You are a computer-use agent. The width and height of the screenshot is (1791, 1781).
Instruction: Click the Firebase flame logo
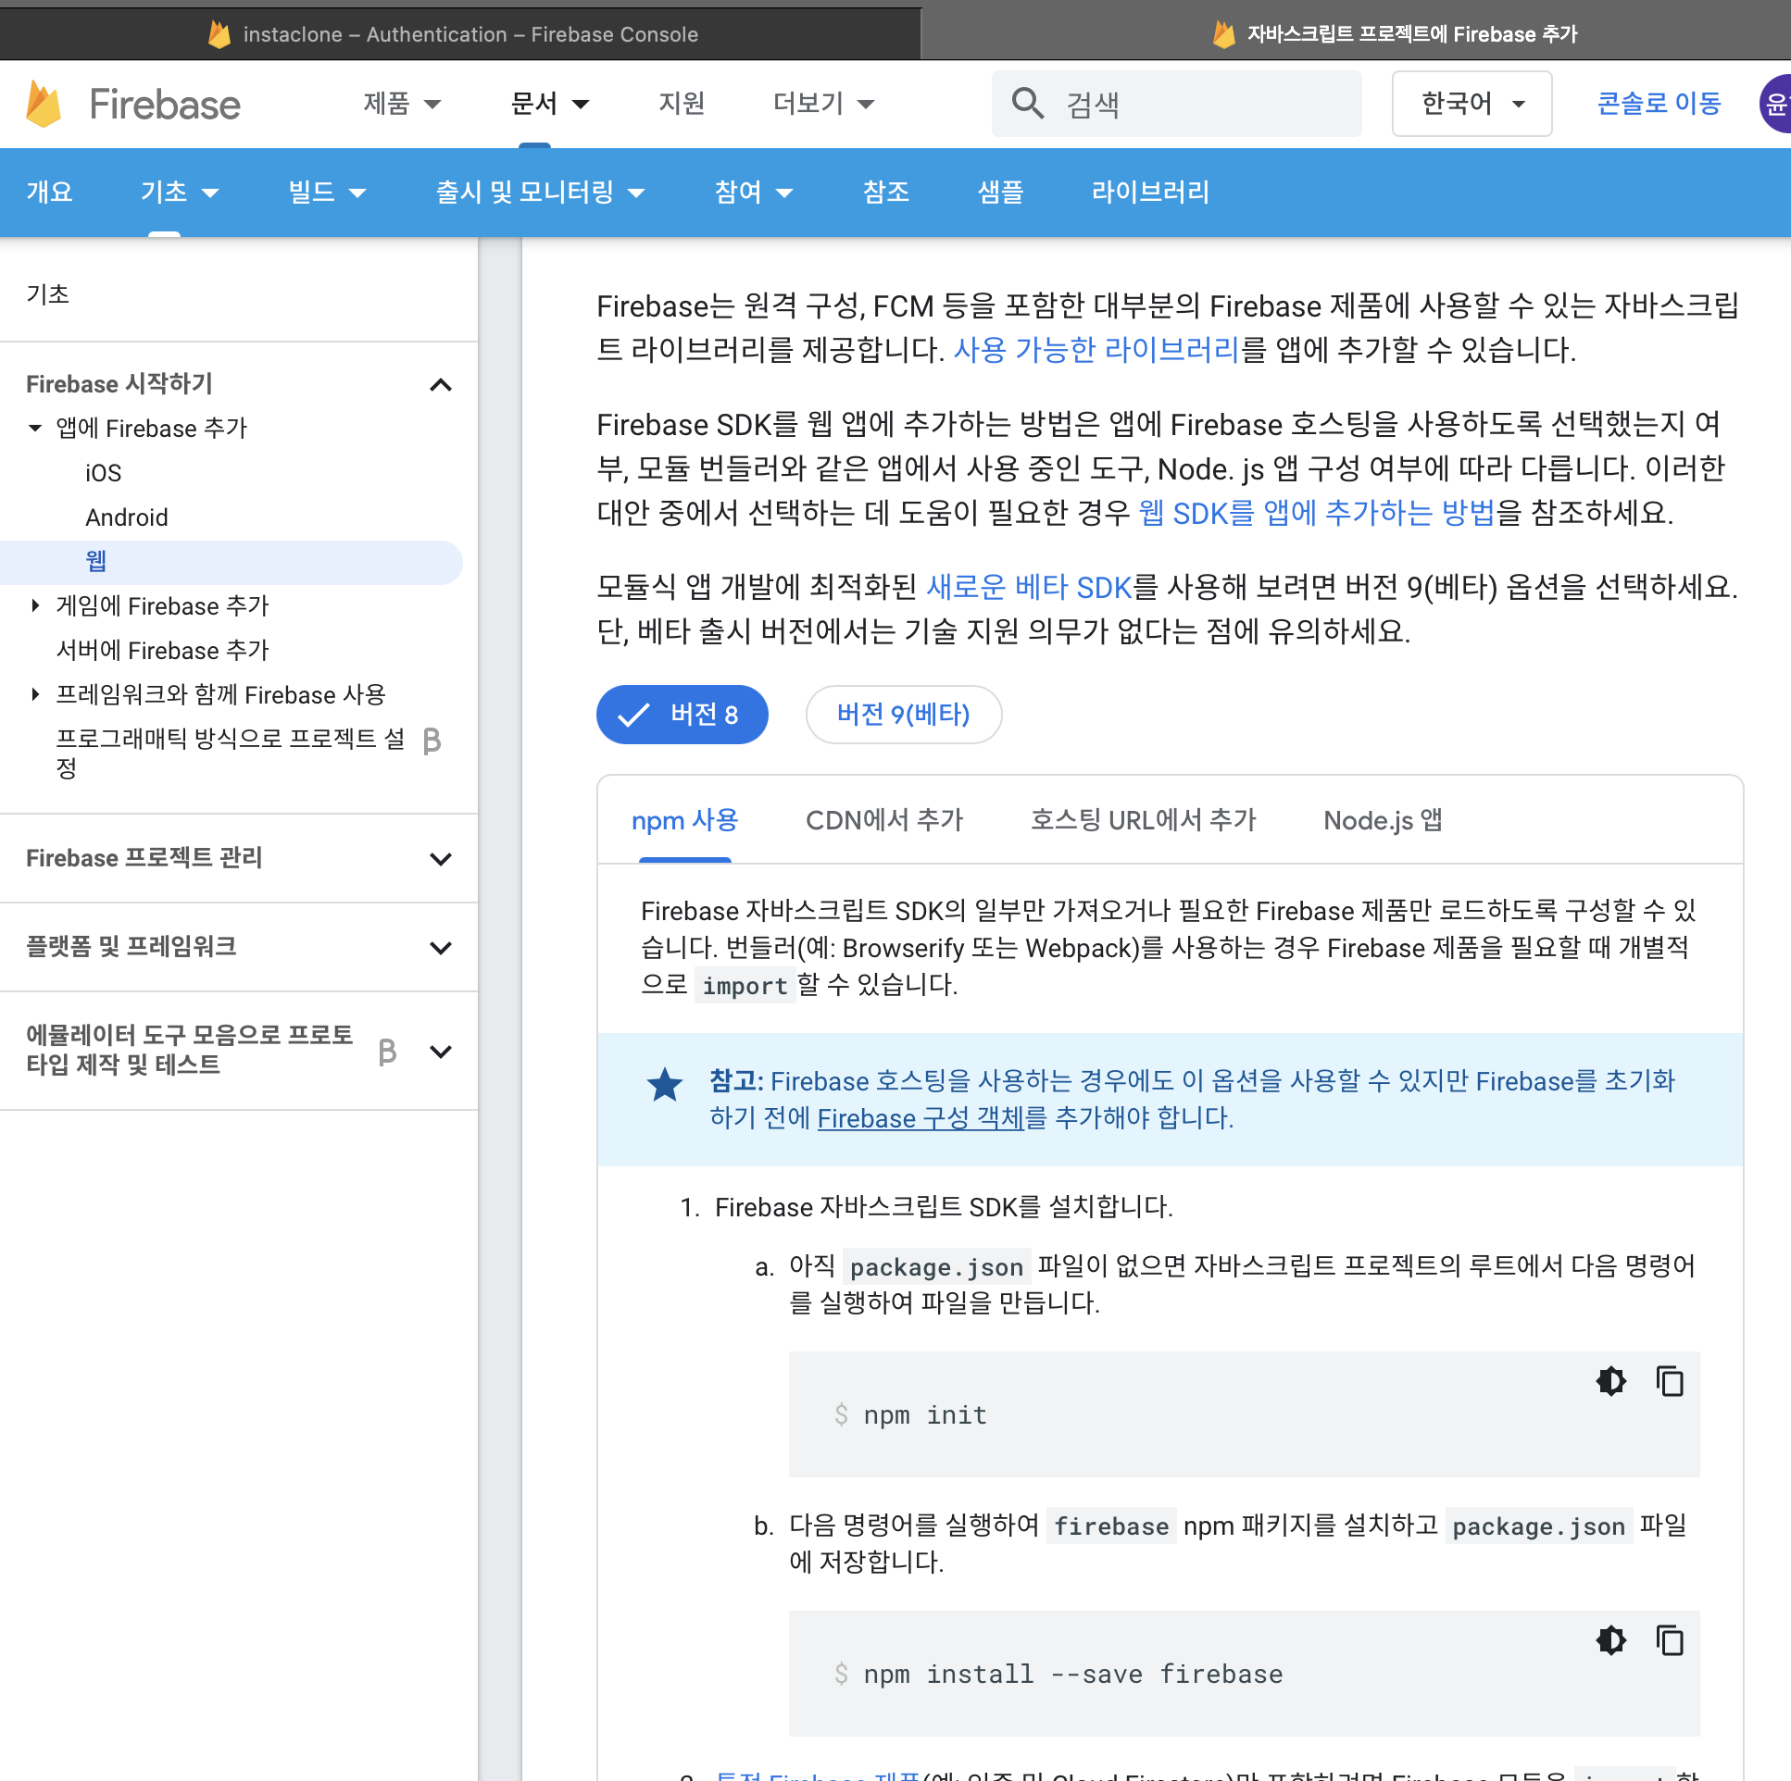click(44, 104)
